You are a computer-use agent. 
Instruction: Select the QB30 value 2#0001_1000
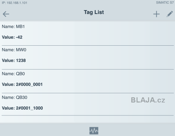click(x=22, y=108)
